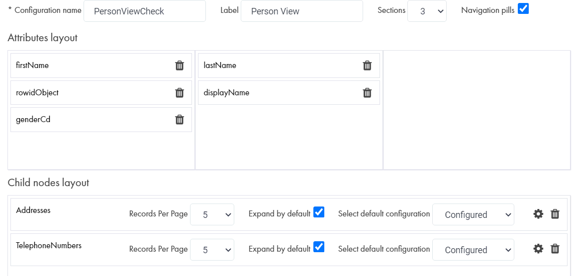The width and height of the screenshot is (575, 276).
Task: Open settings gear for TelephoneNumbers node
Action: click(x=538, y=249)
